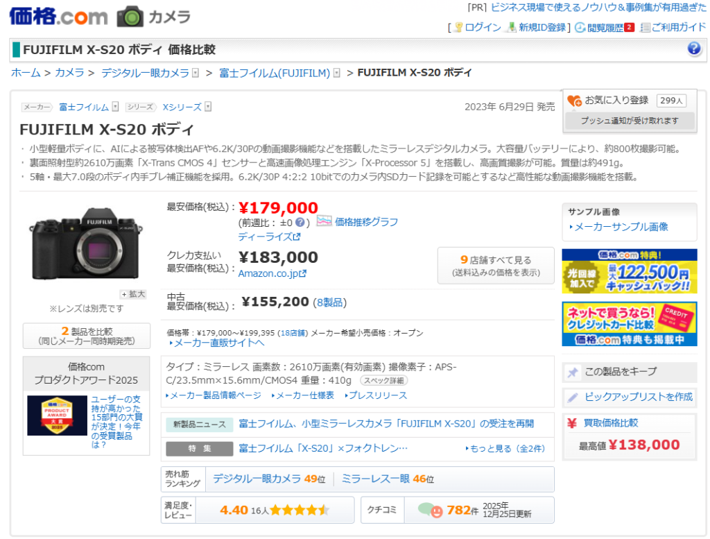Expand the 富士フイルム(FUJIFILM) breadcrumb dropdown
The width and height of the screenshot is (710, 539).
pyautogui.click(x=336, y=73)
